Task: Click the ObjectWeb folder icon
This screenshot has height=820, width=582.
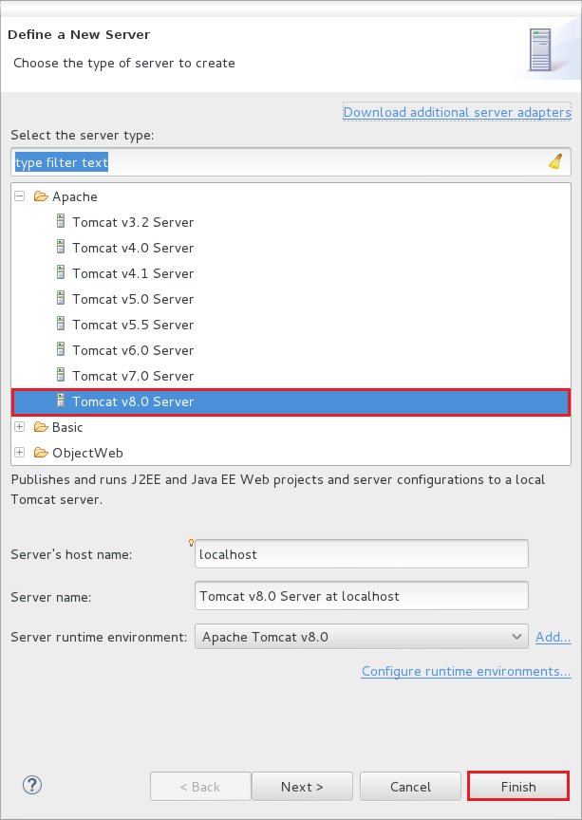Action: [x=41, y=453]
